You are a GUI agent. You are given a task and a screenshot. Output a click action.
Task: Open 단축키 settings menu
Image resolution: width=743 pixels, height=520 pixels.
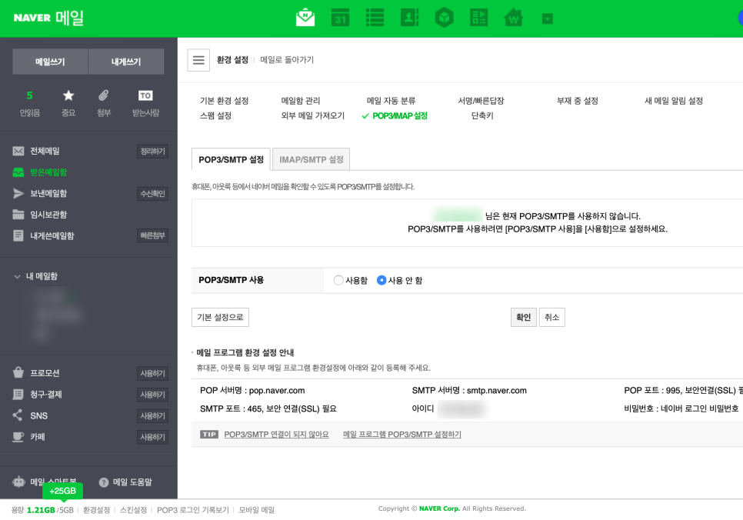[x=482, y=115]
